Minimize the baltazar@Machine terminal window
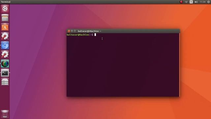This screenshot has height=119, width=211. click(72, 31)
